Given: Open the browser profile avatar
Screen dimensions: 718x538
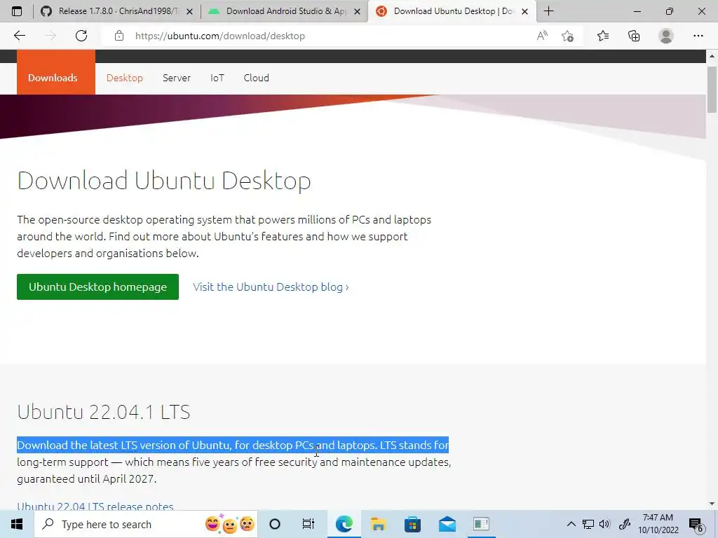Looking at the screenshot, I should pos(666,36).
